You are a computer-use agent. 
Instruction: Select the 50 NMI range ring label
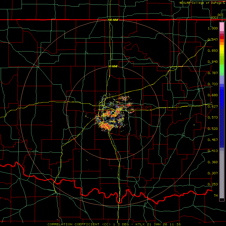coord(113,66)
